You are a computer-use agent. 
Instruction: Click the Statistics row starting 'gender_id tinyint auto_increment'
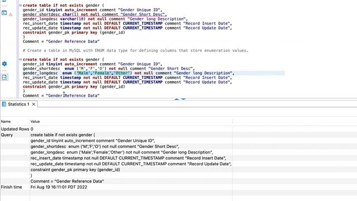93,141
